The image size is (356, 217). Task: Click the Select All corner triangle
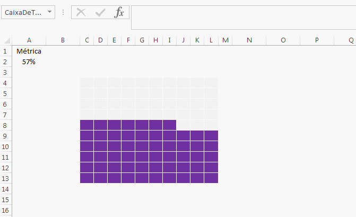point(7,40)
